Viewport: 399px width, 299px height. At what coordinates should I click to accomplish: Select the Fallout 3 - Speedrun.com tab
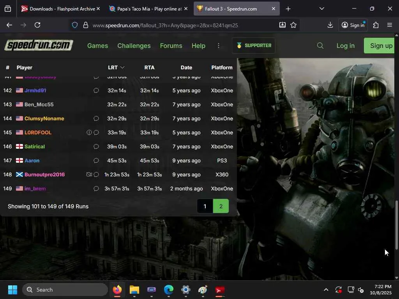click(x=237, y=9)
